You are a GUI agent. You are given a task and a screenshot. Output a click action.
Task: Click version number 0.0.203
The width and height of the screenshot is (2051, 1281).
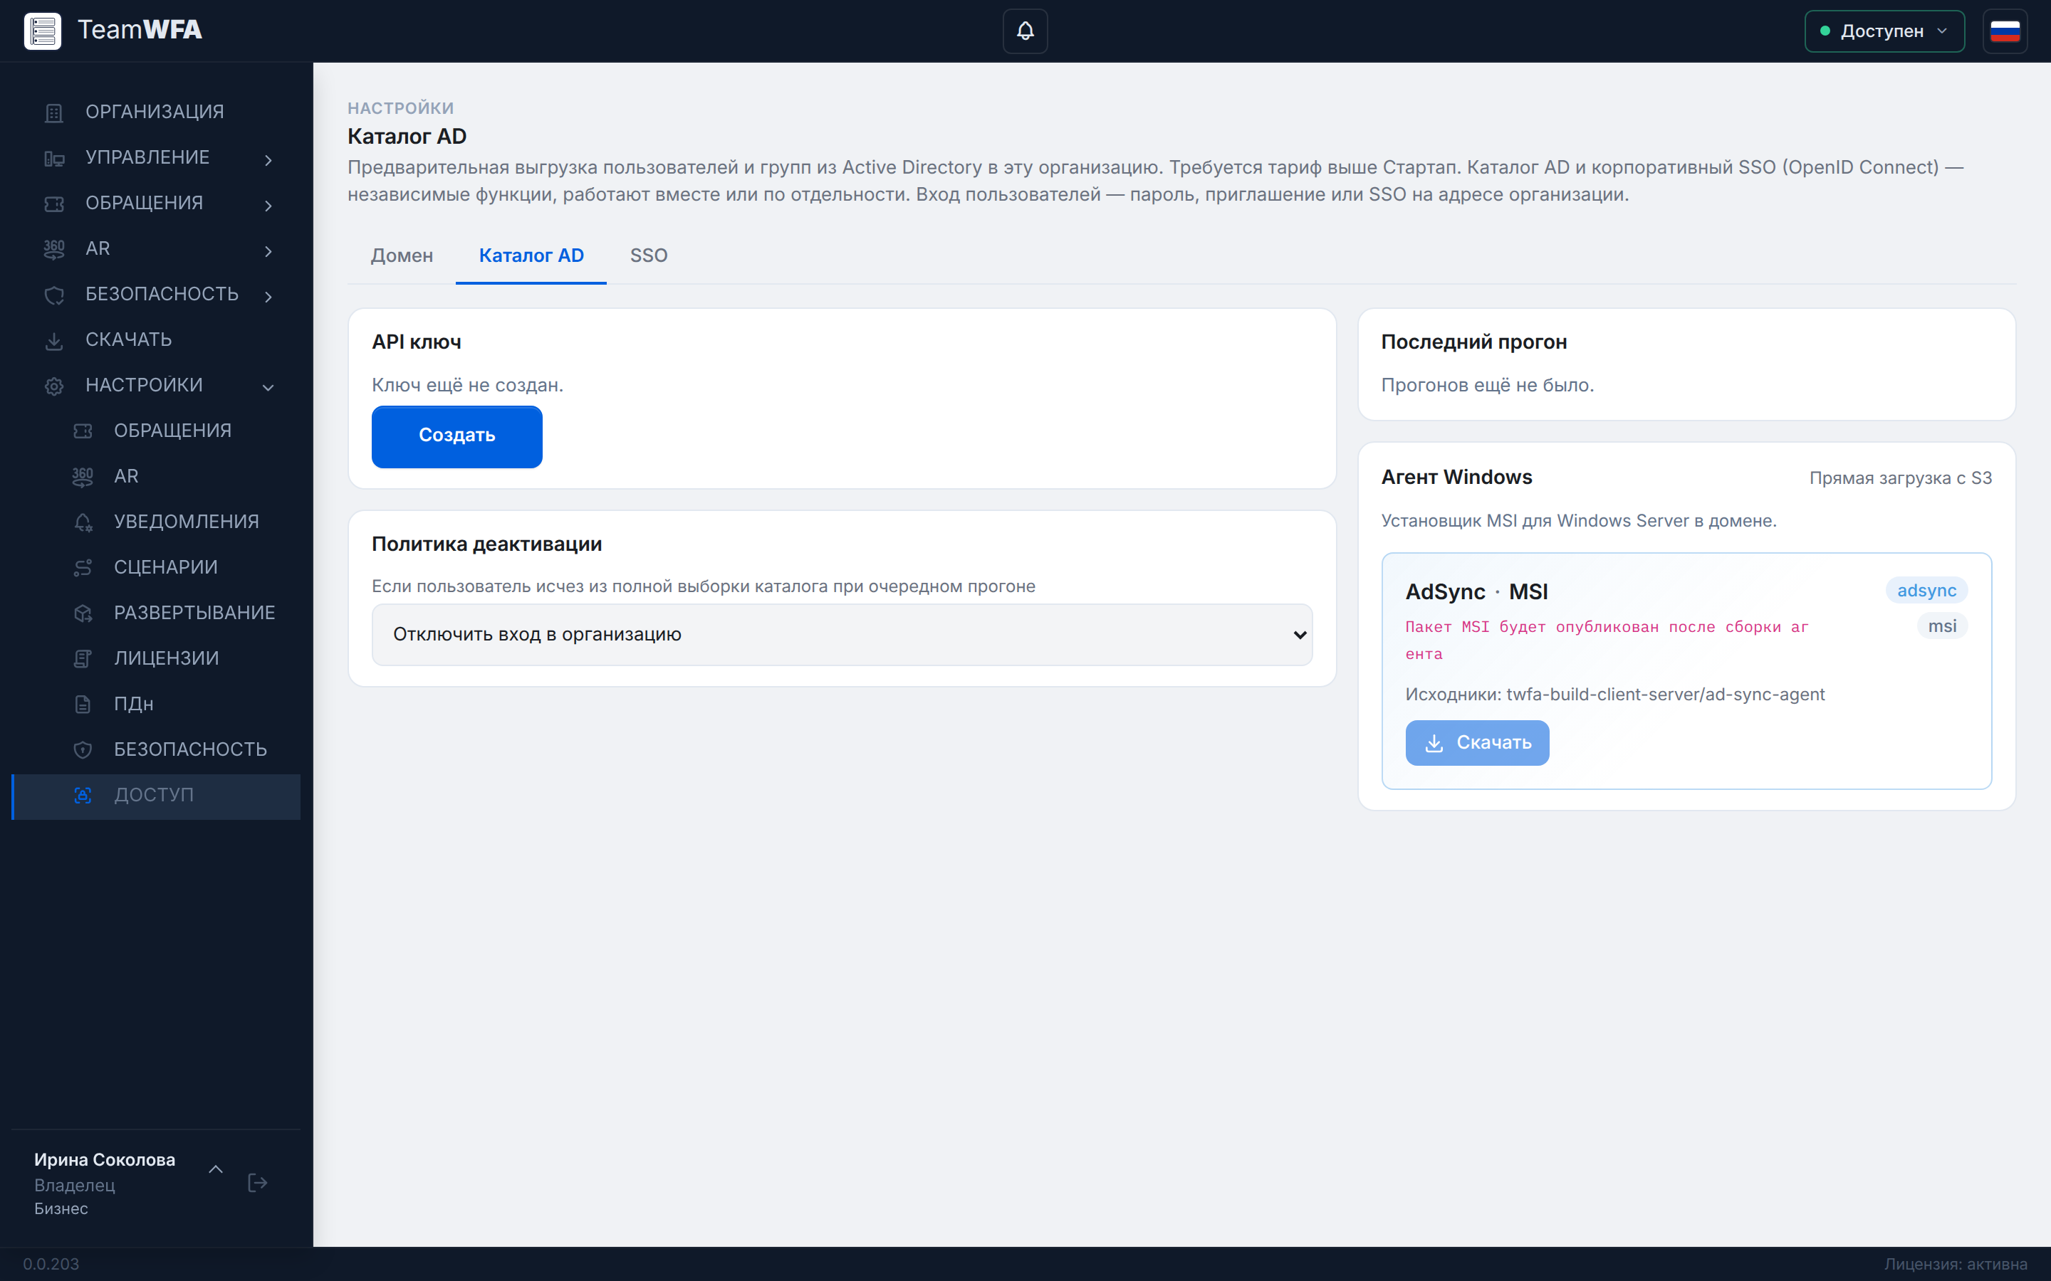click(x=51, y=1264)
